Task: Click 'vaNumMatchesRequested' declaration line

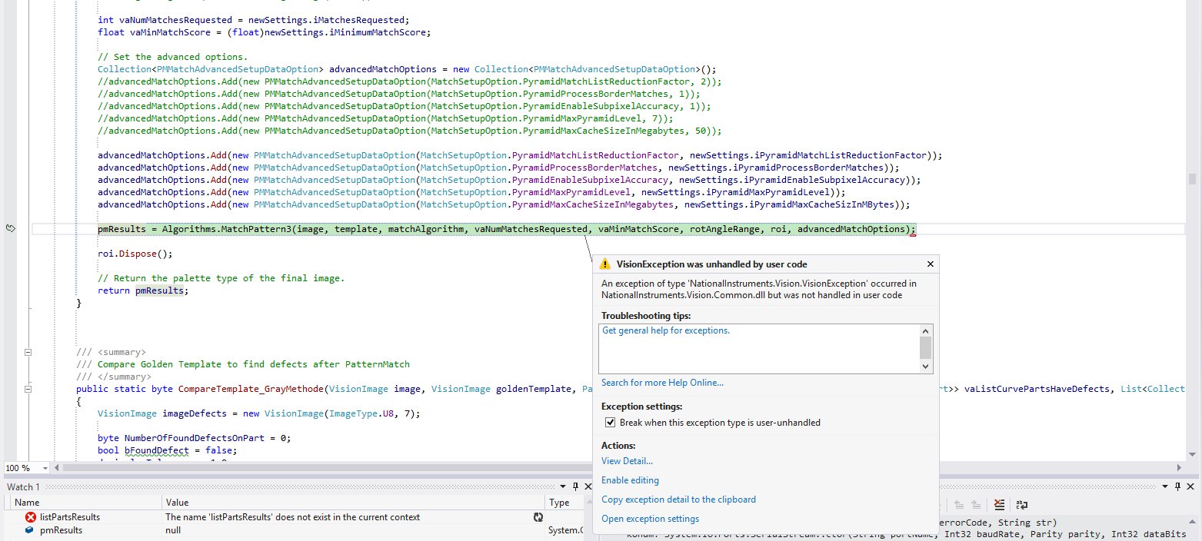Action: tap(254, 20)
